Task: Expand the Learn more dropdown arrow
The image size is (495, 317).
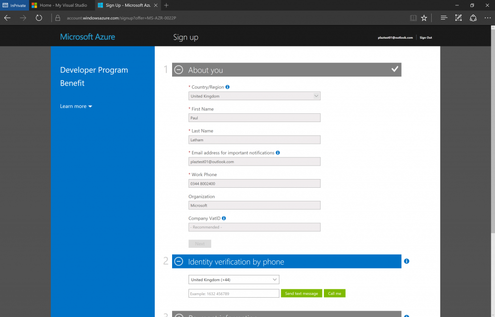Action: coord(90,106)
